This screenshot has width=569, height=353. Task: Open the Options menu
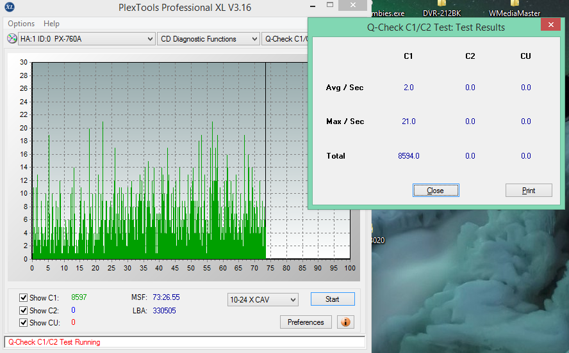coord(21,24)
